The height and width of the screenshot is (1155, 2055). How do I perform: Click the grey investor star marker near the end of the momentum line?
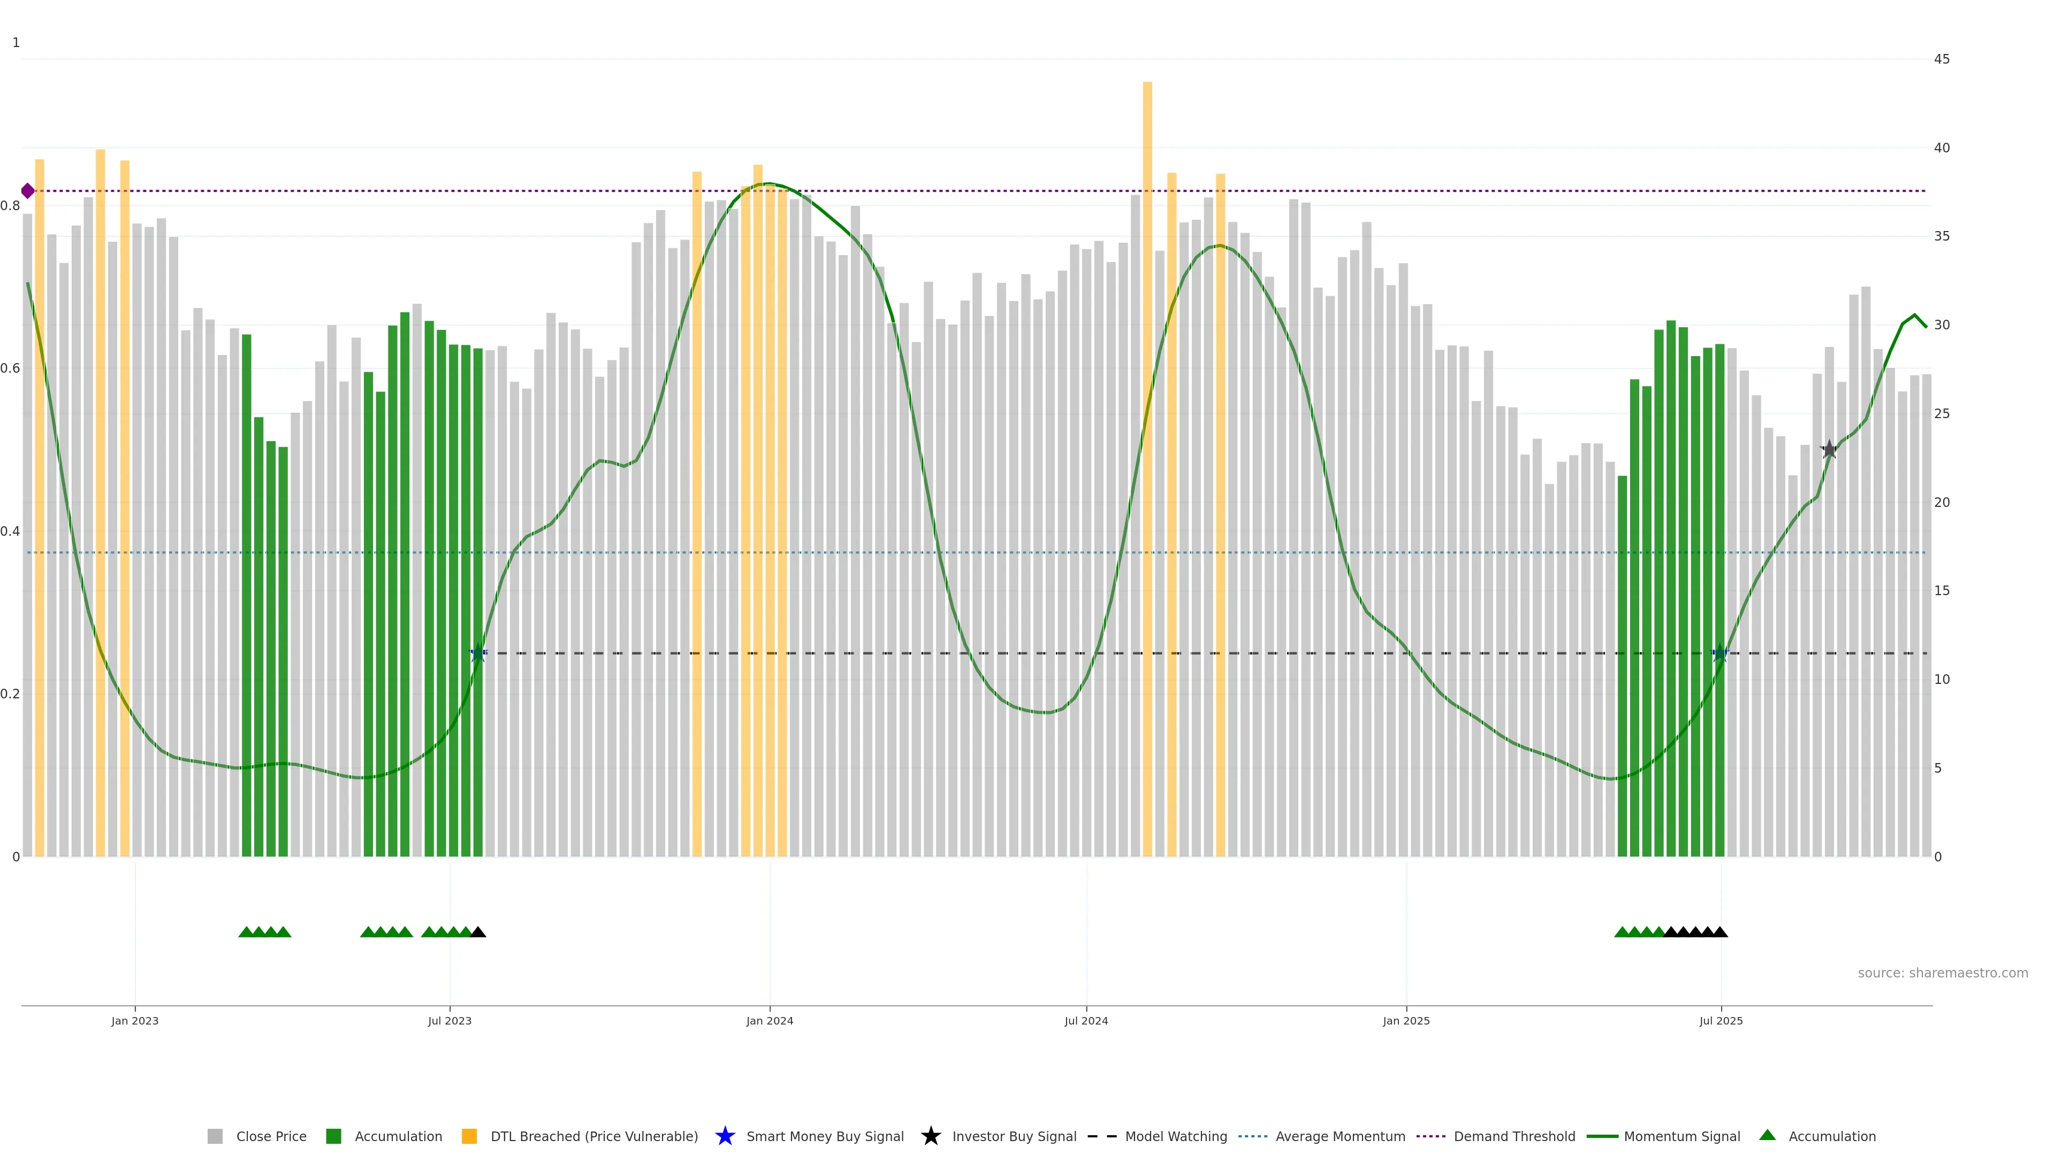pos(1829,450)
